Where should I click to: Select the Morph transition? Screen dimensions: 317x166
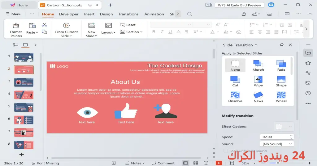coord(258,65)
